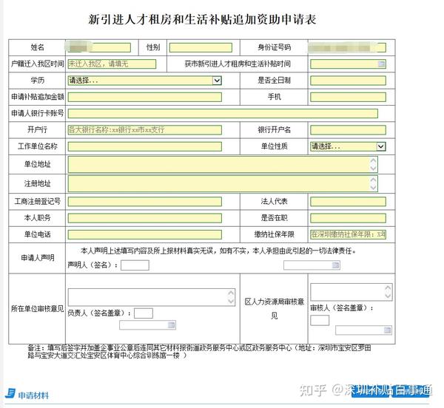Image resolution: width=444 pixels, height=408 pixels.
Task: Click down arrow in 单位地址 text area
Action: pyautogui.click(x=373, y=169)
